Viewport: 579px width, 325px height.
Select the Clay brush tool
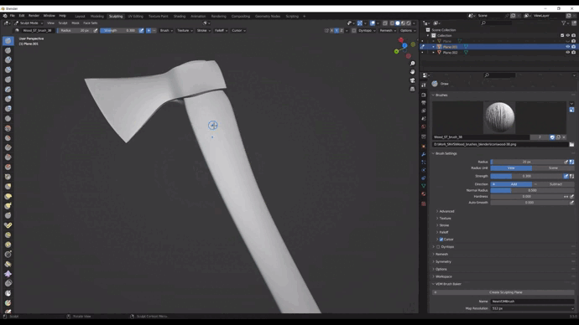click(8, 59)
